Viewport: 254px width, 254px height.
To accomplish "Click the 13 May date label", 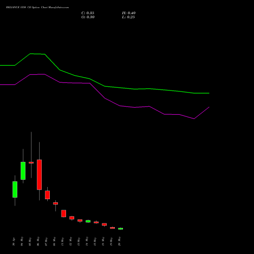I will pos(79,242).
